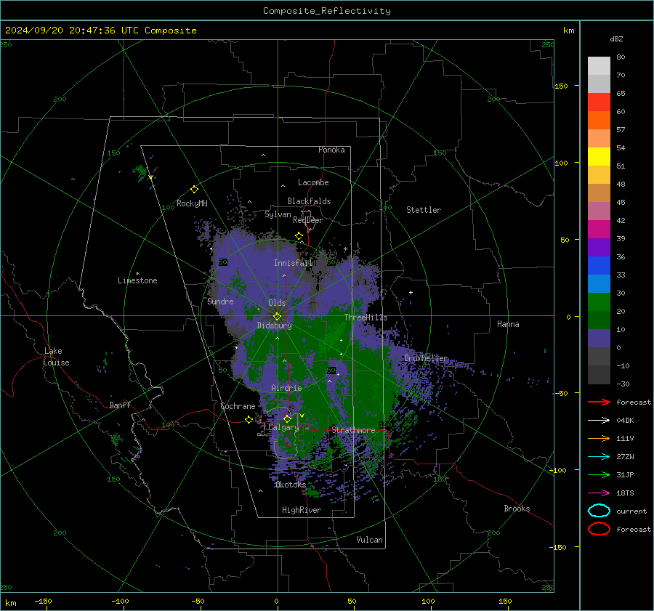The image size is (654, 611).
Task: Click the red forecast ellipse legend icon
Action: click(x=599, y=529)
